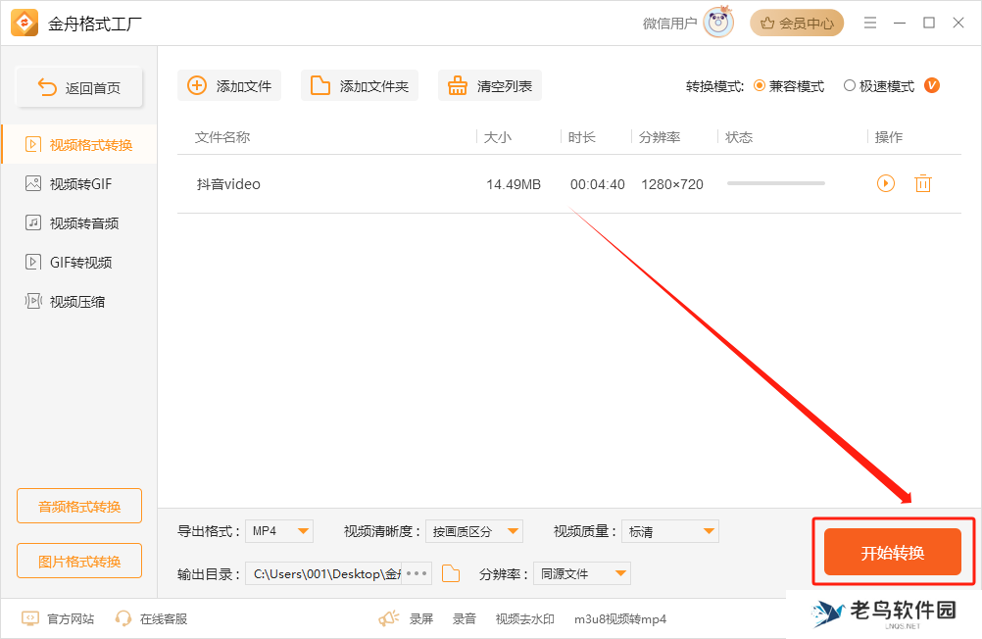Open the 录音 footer link
Screen dimensions: 982x639
(465, 619)
